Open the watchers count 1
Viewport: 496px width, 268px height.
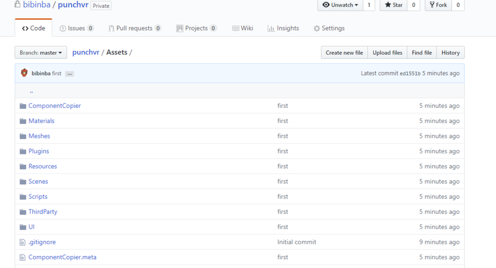pos(369,5)
